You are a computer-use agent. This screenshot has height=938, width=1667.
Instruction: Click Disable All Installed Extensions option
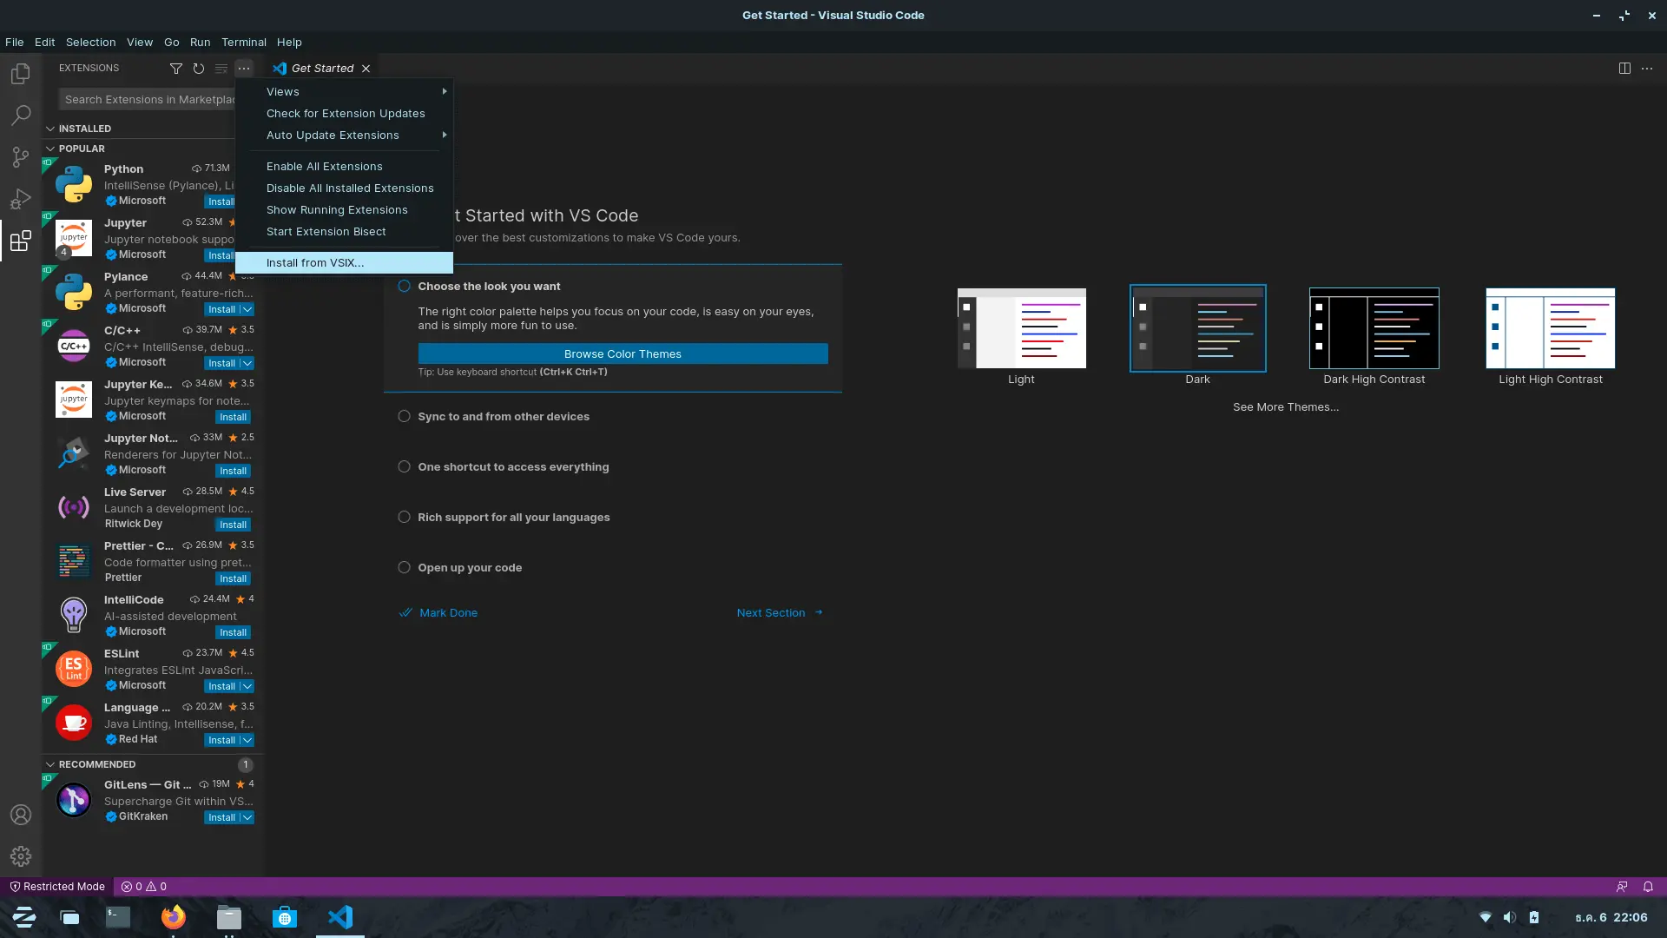[351, 187]
